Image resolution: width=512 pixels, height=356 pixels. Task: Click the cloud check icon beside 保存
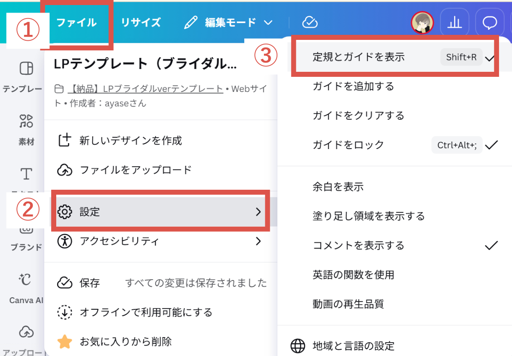pyautogui.click(x=65, y=283)
